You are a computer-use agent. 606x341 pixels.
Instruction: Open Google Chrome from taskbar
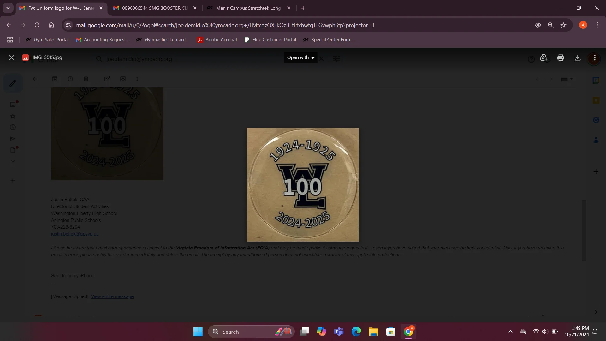(x=408, y=332)
